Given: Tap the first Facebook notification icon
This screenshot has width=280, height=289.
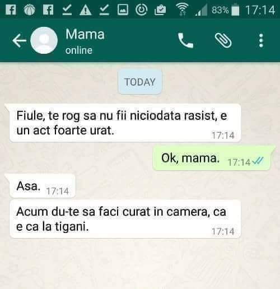Looking at the screenshot, I should 11,10.
